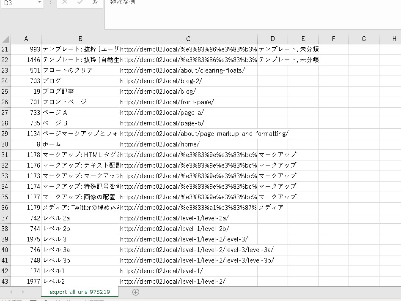Select column B header
This screenshot has height=301, width=401.
coord(80,39)
